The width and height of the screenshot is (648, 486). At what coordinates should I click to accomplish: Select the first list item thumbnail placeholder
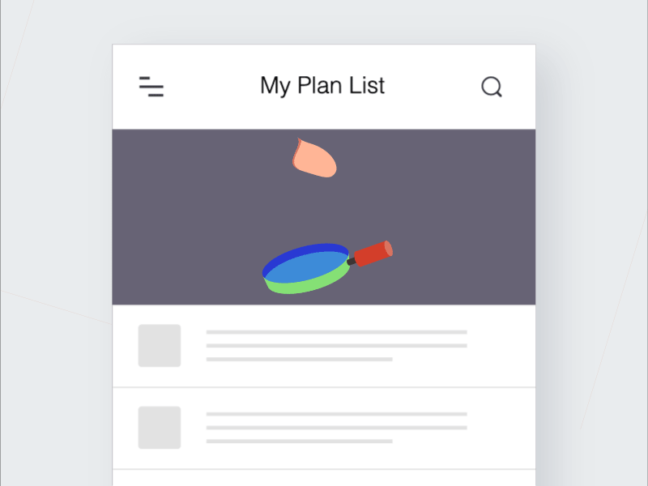click(x=160, y=346)
